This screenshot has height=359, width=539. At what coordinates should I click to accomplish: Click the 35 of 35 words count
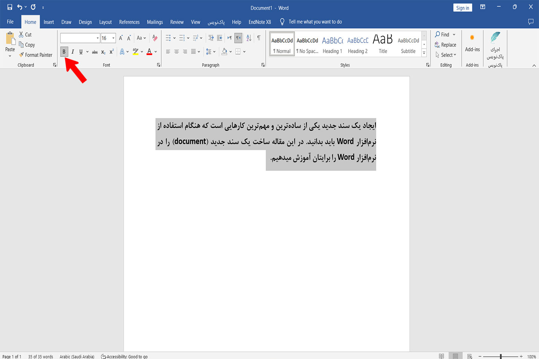pyautogui.click(x=40, y=356)
